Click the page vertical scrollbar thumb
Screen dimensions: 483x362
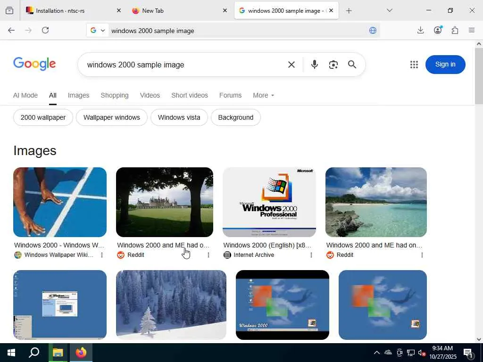[x=479, y=76]
